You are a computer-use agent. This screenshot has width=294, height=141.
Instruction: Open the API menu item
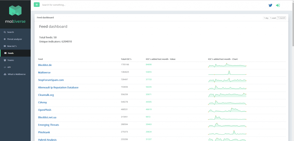[16, 67]
